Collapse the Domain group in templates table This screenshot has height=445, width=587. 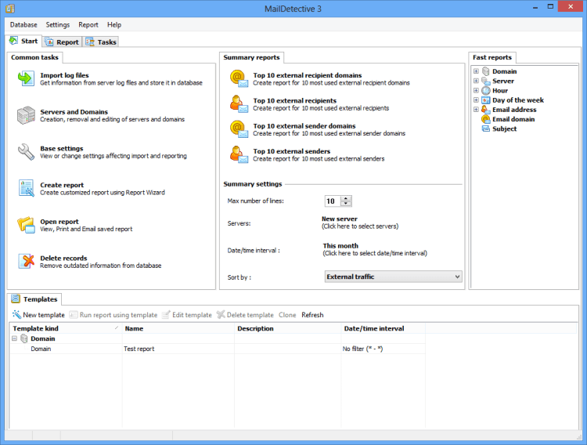point(14,338)
